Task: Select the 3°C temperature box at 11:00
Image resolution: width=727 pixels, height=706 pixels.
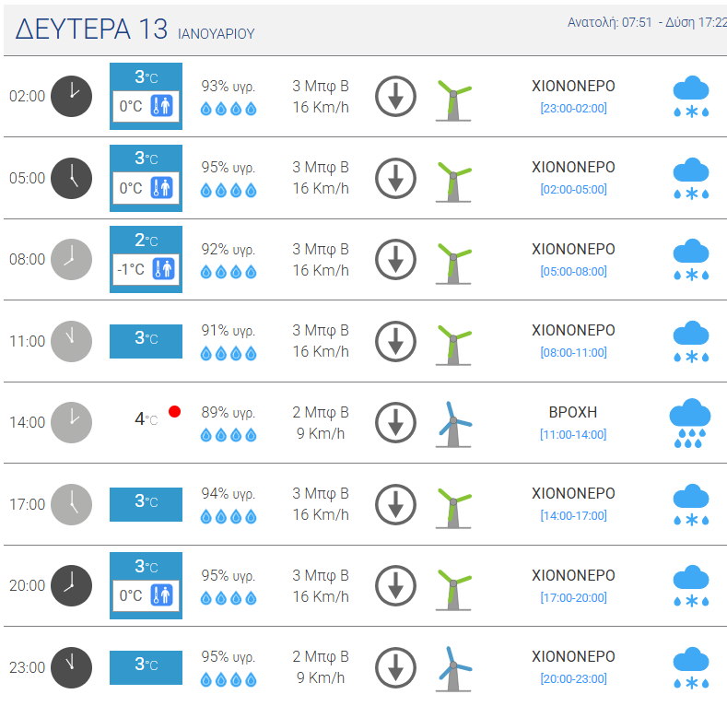Action: [x=147, y=341]
